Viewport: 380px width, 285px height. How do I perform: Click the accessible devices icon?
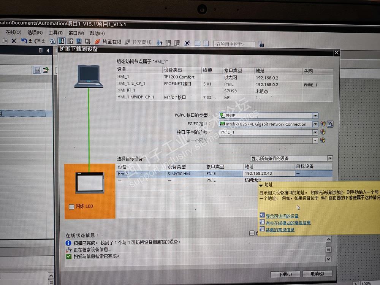pos(159,43)
